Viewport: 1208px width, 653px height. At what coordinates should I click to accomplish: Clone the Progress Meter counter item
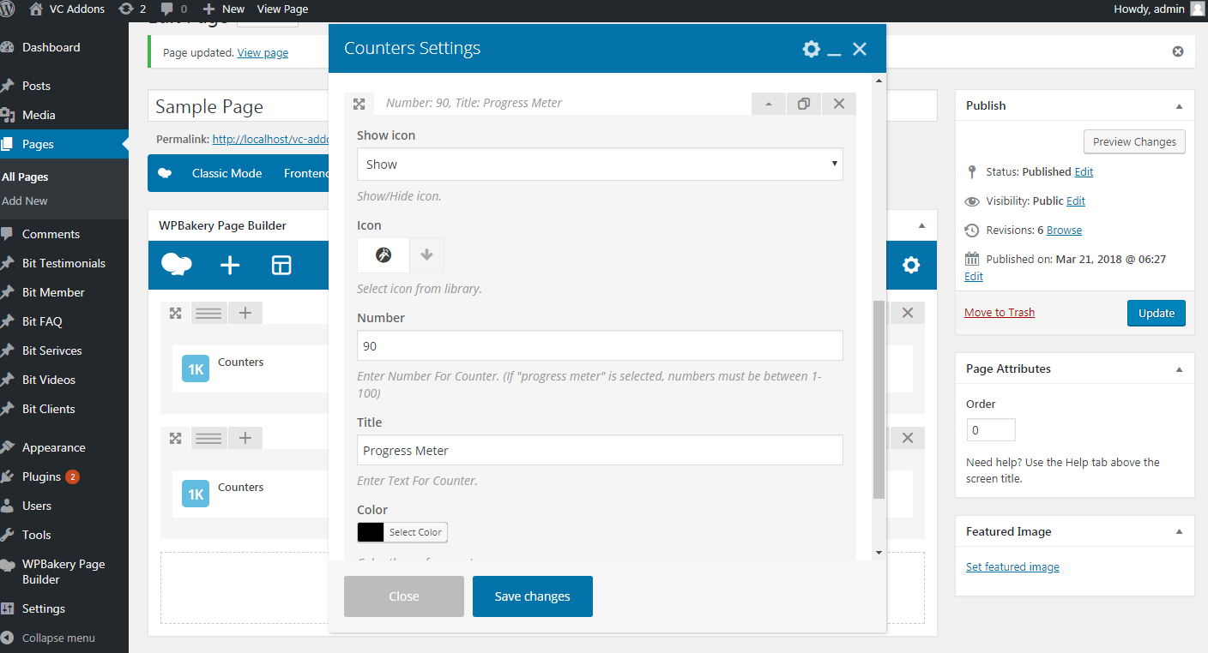803,104
